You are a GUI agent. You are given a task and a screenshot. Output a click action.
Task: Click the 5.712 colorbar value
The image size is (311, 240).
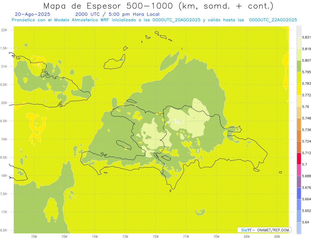point(306,153)
